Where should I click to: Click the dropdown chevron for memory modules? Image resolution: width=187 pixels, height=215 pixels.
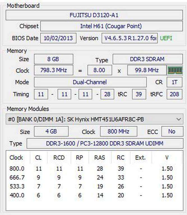pos(179,119)
